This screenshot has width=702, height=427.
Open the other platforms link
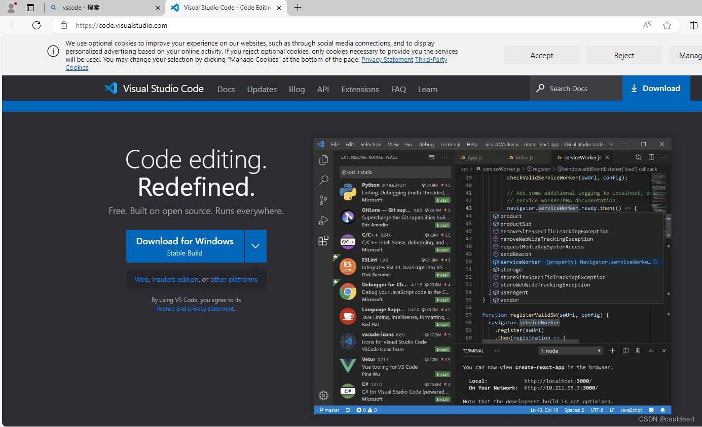point(234,279)
